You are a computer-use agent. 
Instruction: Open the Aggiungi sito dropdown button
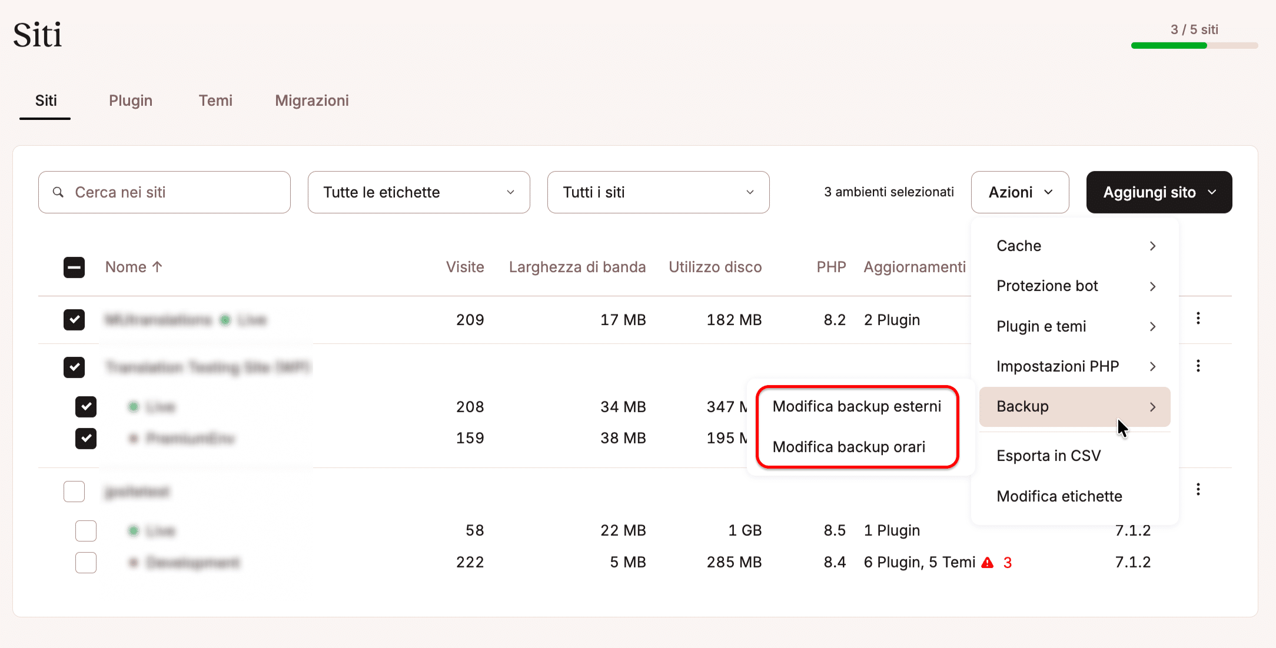point(1159,192)
